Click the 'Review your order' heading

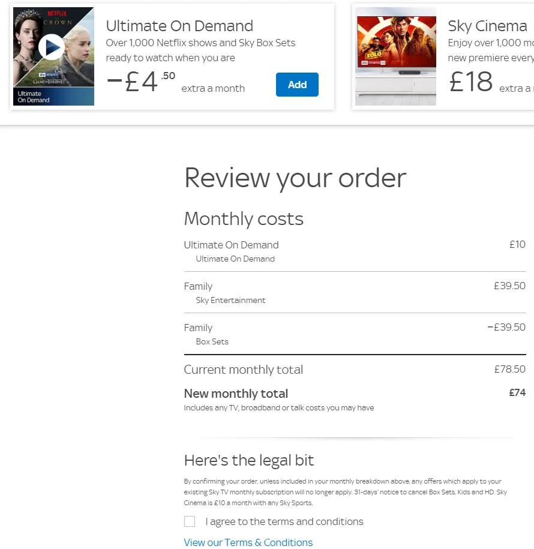click(x=295, y=179)
